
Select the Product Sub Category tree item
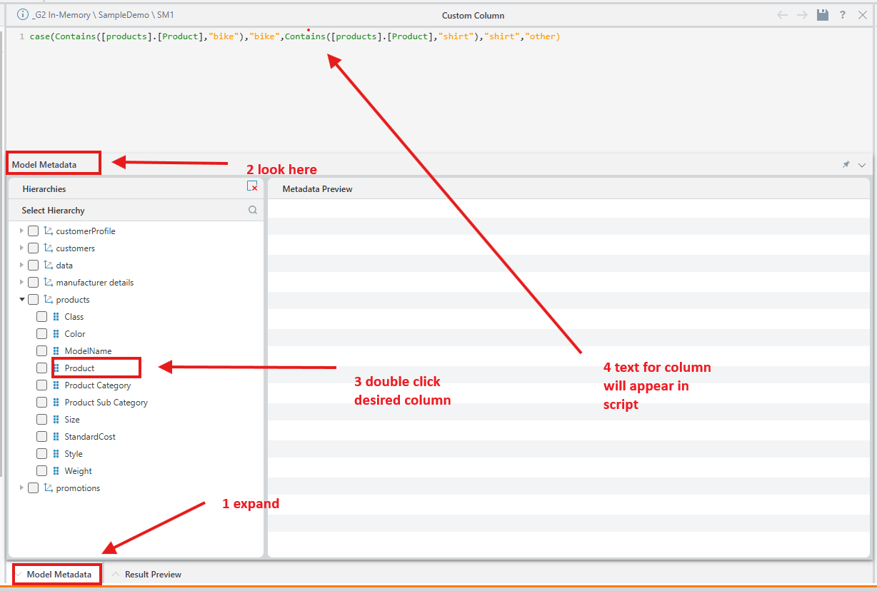[x=106, y=403]
